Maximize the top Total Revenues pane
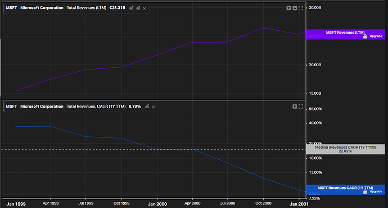The image size is (388, 208). point(301,8)
